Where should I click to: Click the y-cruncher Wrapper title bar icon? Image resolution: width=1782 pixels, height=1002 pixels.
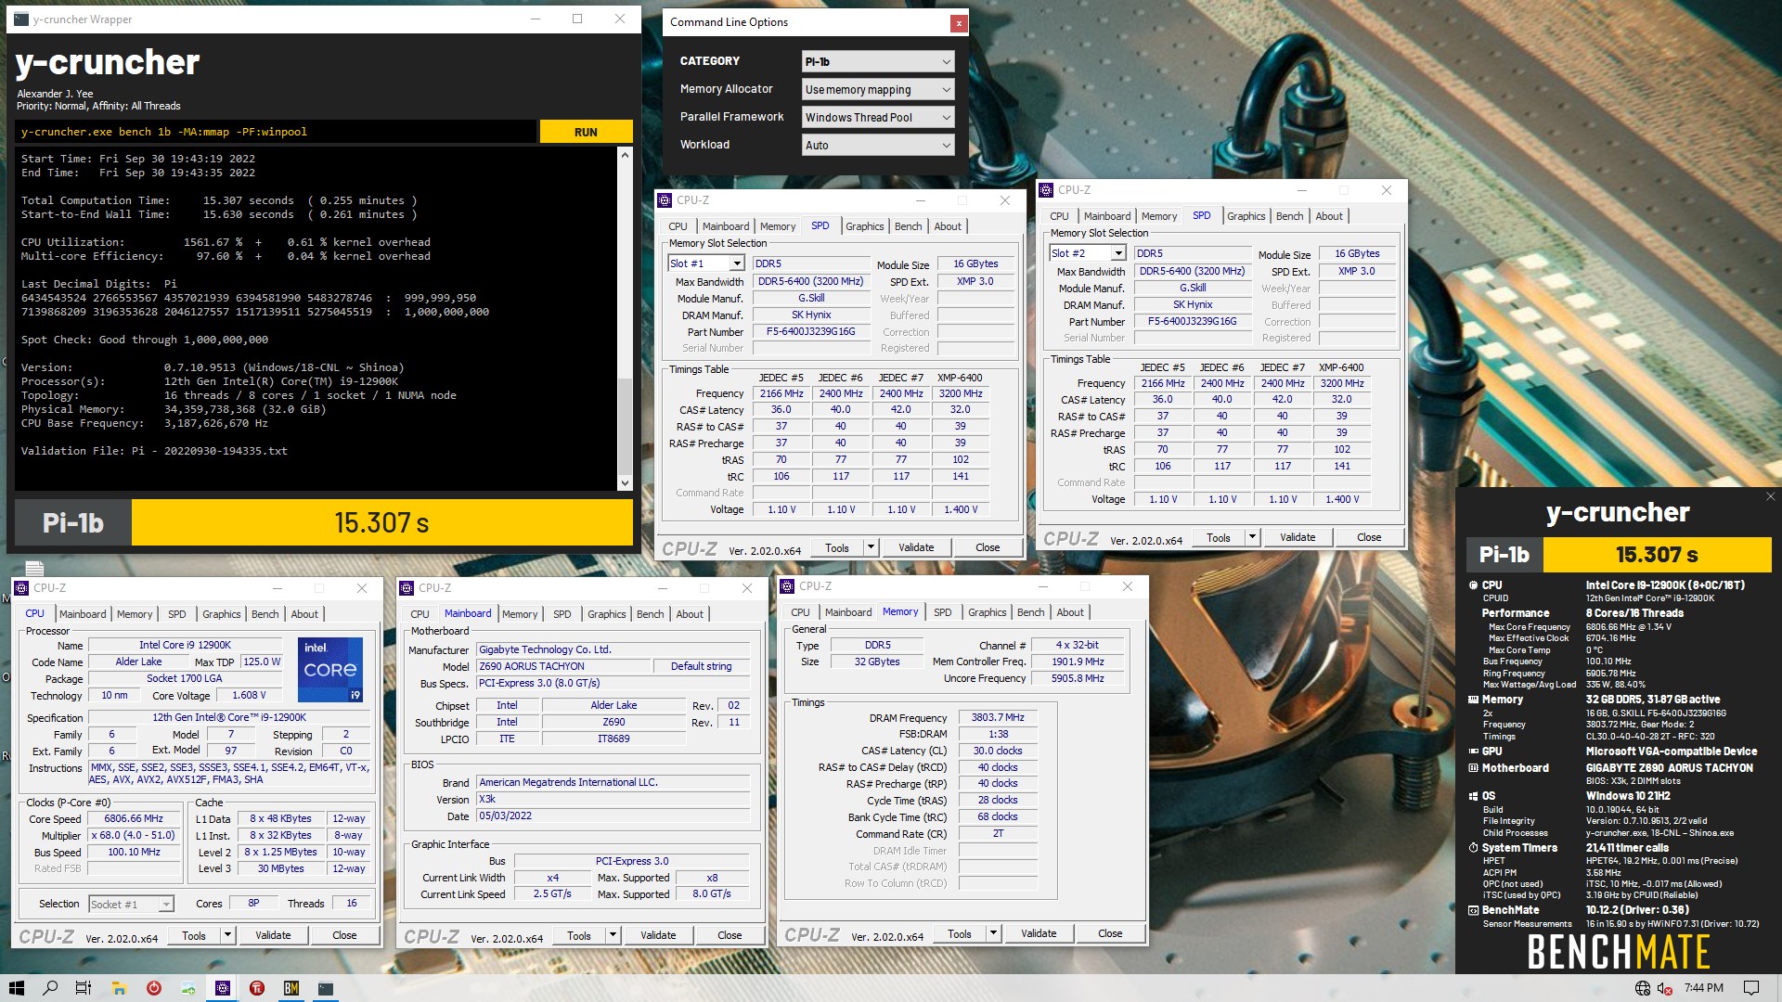pyautogui.click(x=21, y=19)
